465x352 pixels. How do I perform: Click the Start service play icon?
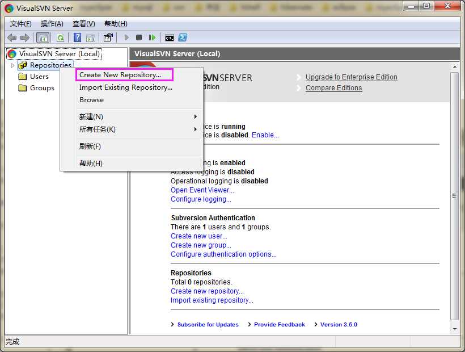126,37
